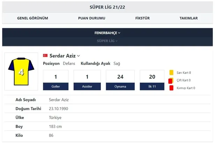Switch to the Genel Görünüm tab
Viewport: 215px width, 143px height.
click(x=32, y=18)
